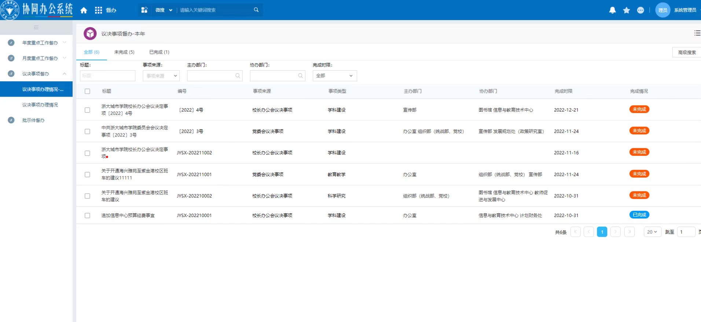Click the user avatar 理员
Image resolution: width=701 pixels, height=322 pixels.
(x=663, y=10)
